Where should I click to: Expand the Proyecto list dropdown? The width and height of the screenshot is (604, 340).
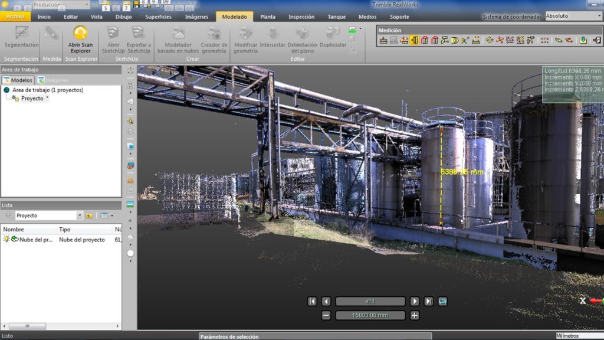click(80, 215)
